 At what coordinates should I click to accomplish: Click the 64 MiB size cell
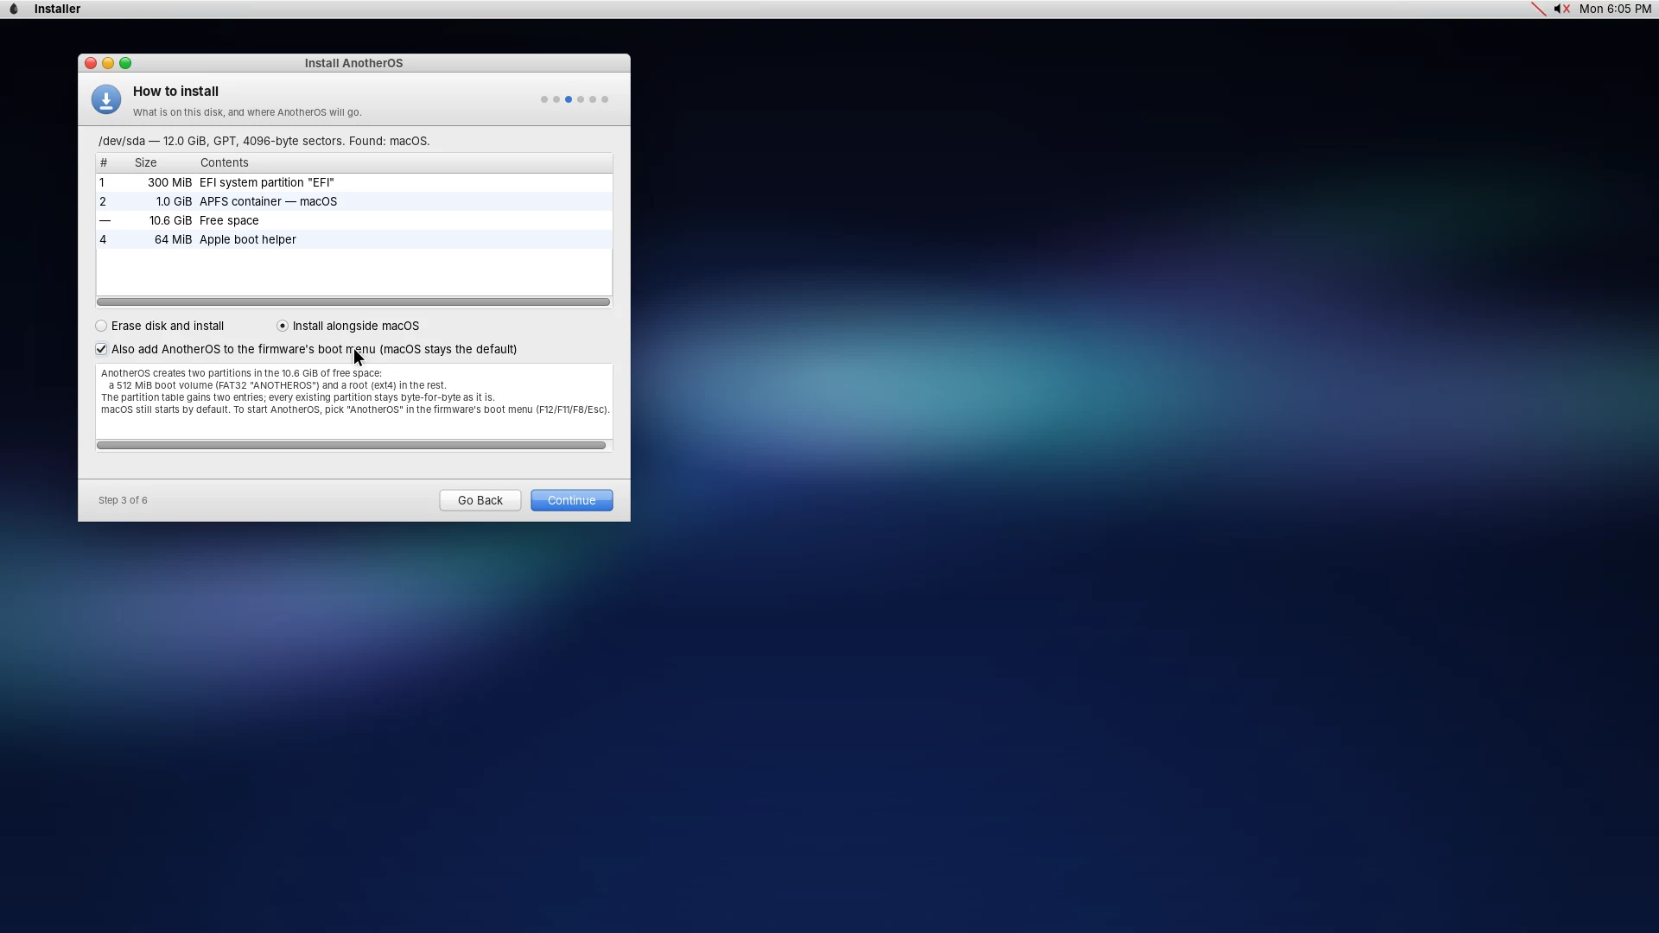point(173,239)
